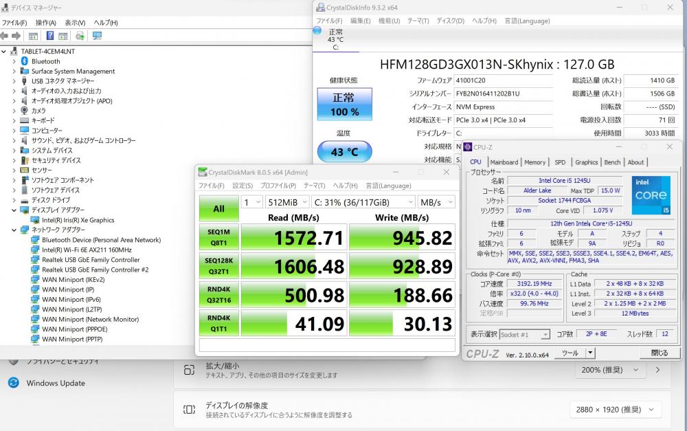The width and height of the screenshot is (687, 431).
Task: Select the Intel Iris Xe Graphics adapter
Action: pyautogui.click(x=78, y=220)
